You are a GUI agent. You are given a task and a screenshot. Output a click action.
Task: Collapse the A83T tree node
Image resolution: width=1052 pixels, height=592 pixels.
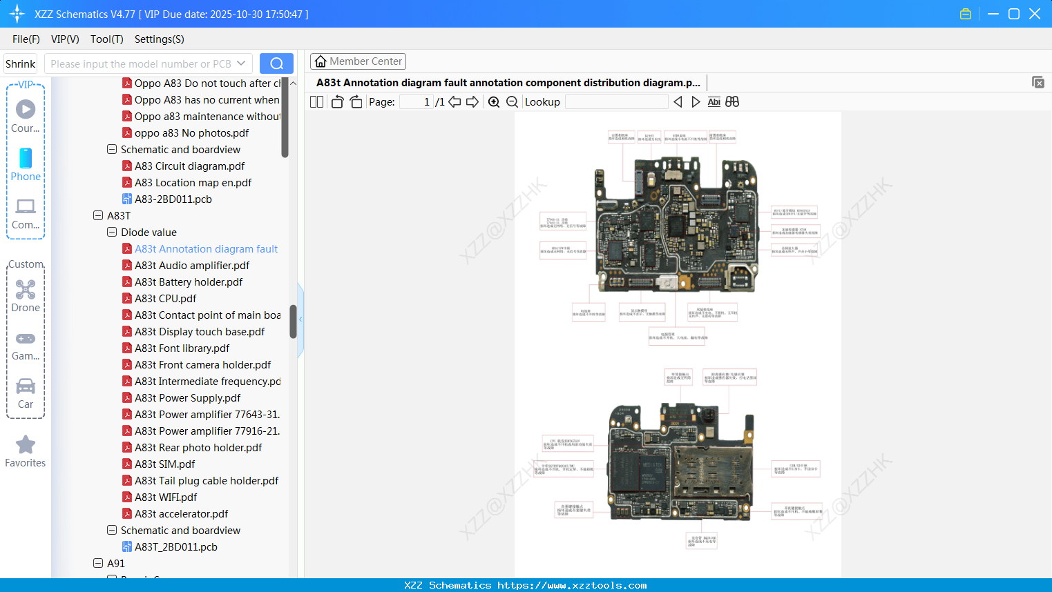(98, 215)
